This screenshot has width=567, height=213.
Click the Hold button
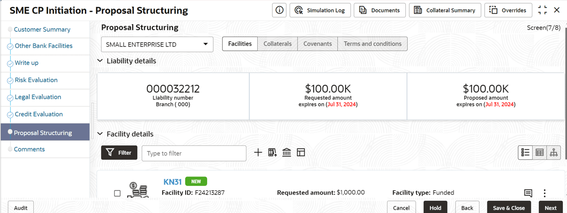pyautogui.click(x=435, y=208)
